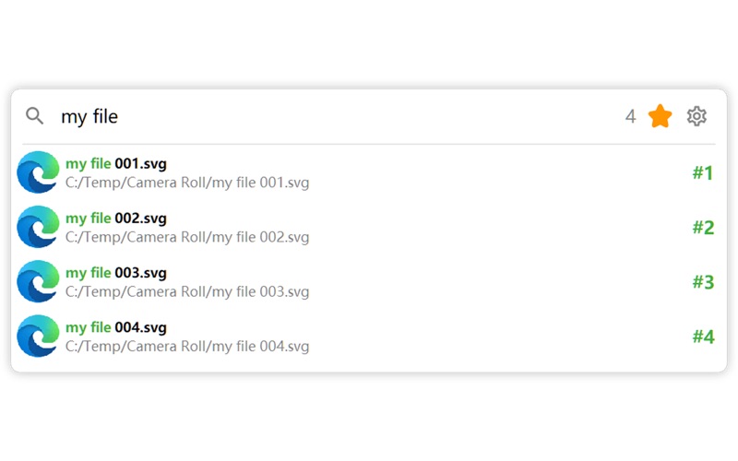Click the magnifying glass search icon

tap(34, 116)
